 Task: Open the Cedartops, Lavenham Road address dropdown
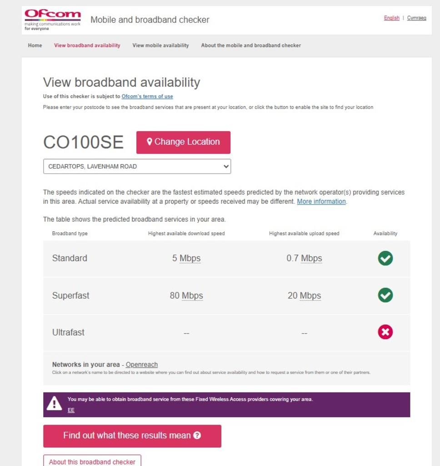tap(137, 167)
